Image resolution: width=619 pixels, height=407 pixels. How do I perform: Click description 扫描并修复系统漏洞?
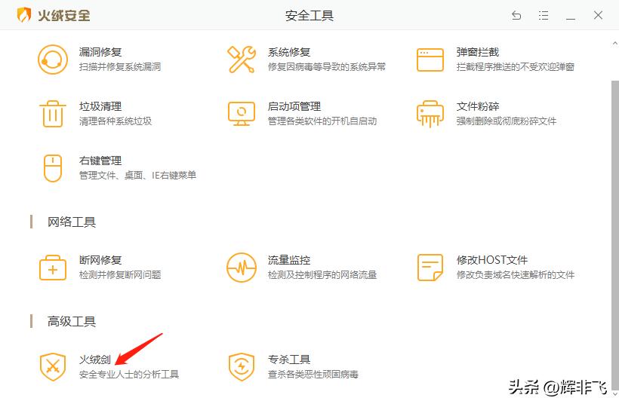(120, 66)
